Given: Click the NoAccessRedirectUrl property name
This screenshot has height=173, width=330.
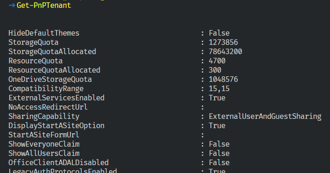Looking at the screenshot, I should (48, 107).
